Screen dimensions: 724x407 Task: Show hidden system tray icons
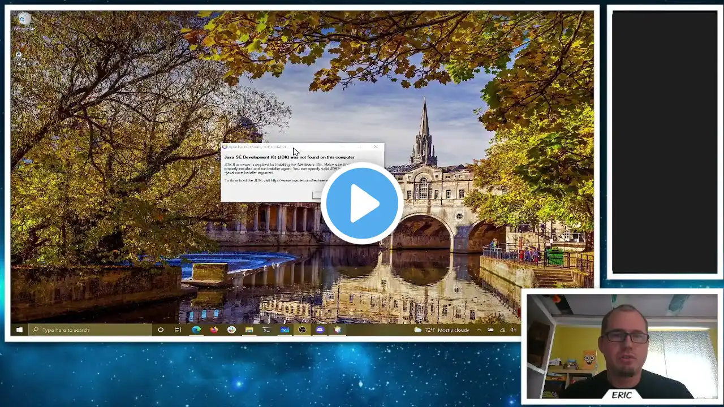tap(479, 330)
